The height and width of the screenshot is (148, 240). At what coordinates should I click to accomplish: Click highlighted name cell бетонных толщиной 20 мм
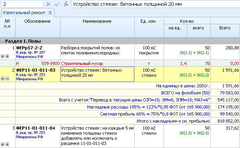[97, 74]
